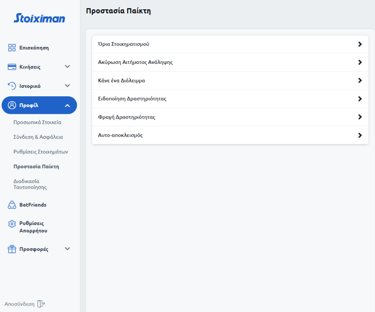Screen dimensions: 375x312
Task: Click the arrow next to Αυτο-αποκλεισμός
Action: tap(360, 135)
